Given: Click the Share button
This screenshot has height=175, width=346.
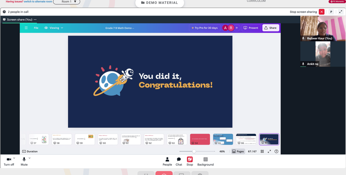Looking at the screenshot, I should point(271,28).
